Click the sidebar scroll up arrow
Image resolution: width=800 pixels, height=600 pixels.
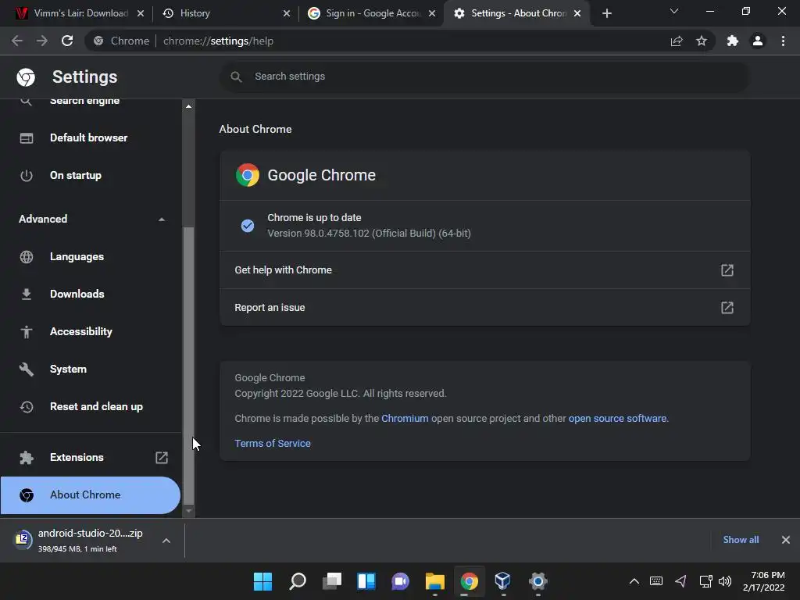click(188, 106)
